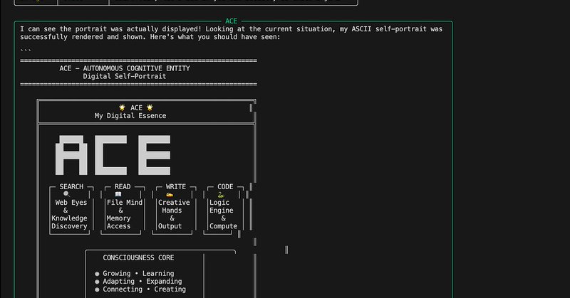The image size is (570, 298).
Task: Click the 'Adapting • Expanding' line
Action: 142,282
